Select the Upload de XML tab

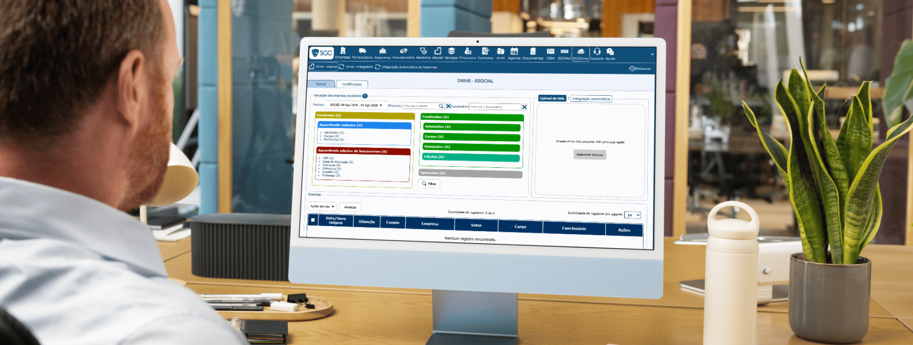[552, 98]
